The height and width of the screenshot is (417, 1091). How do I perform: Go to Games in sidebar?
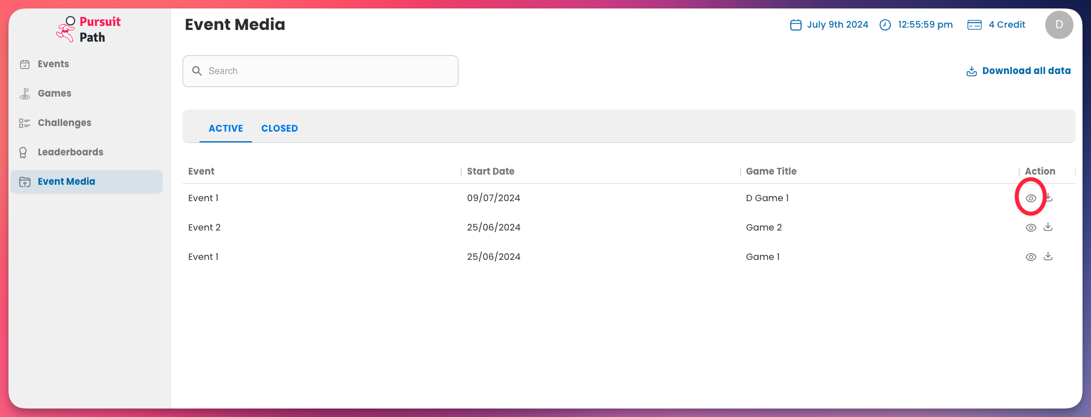point(54,93)
